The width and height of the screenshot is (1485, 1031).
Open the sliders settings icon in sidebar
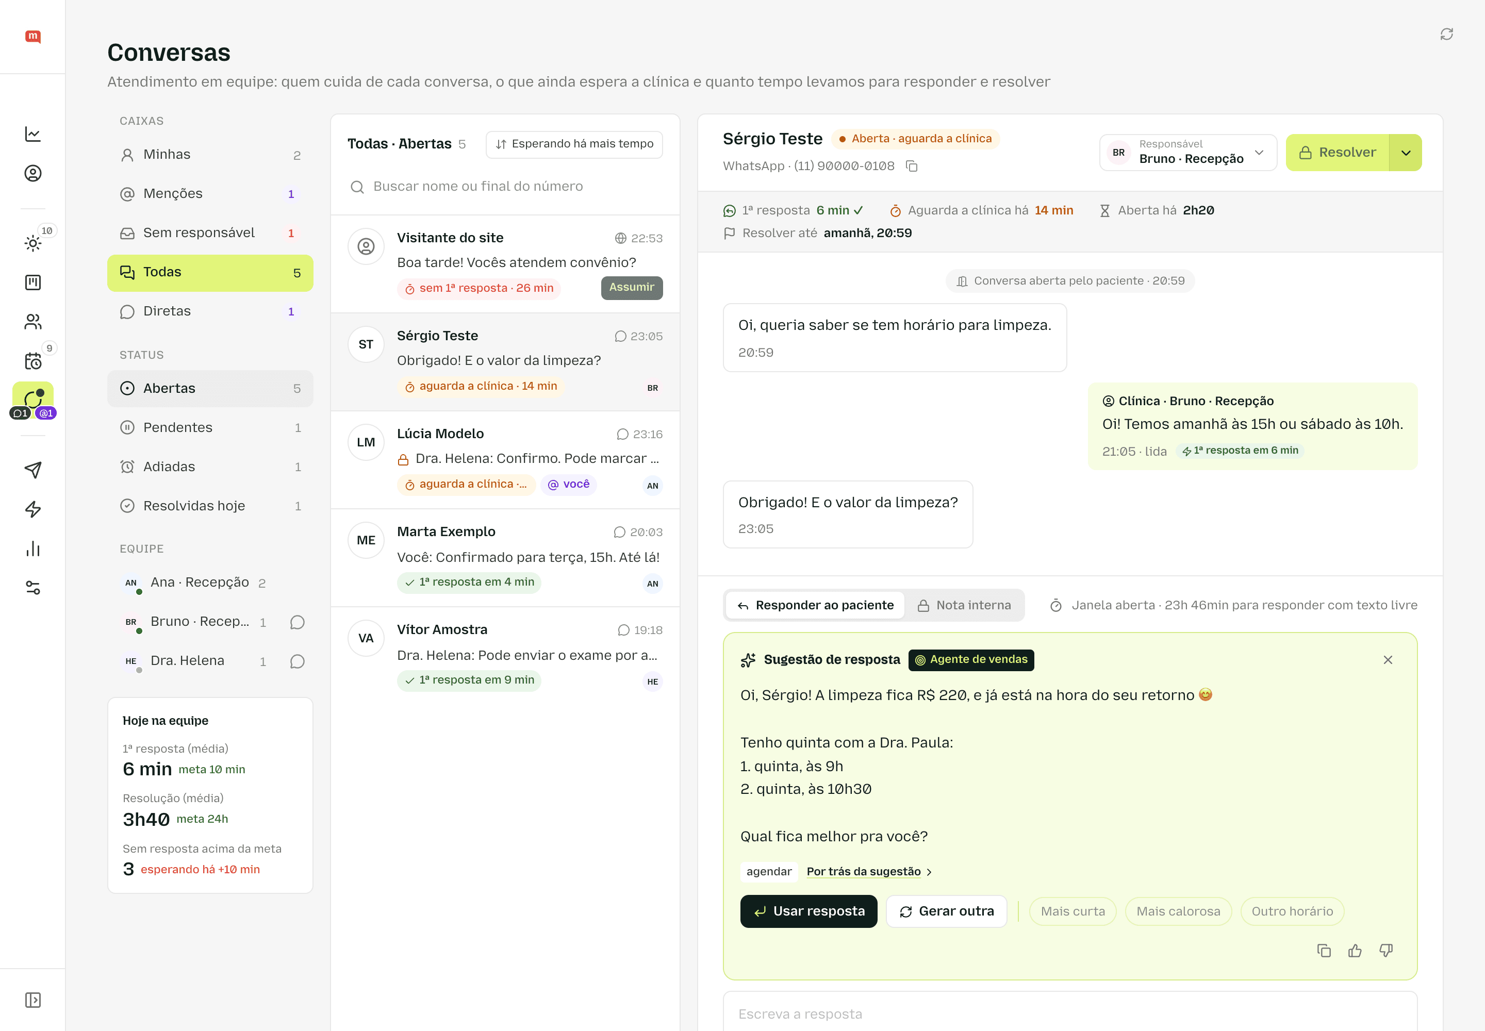click(x=33, y=587)
